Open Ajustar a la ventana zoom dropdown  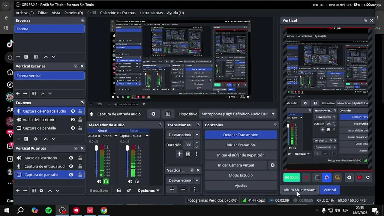pyautogui.click(x=144, y=104)
